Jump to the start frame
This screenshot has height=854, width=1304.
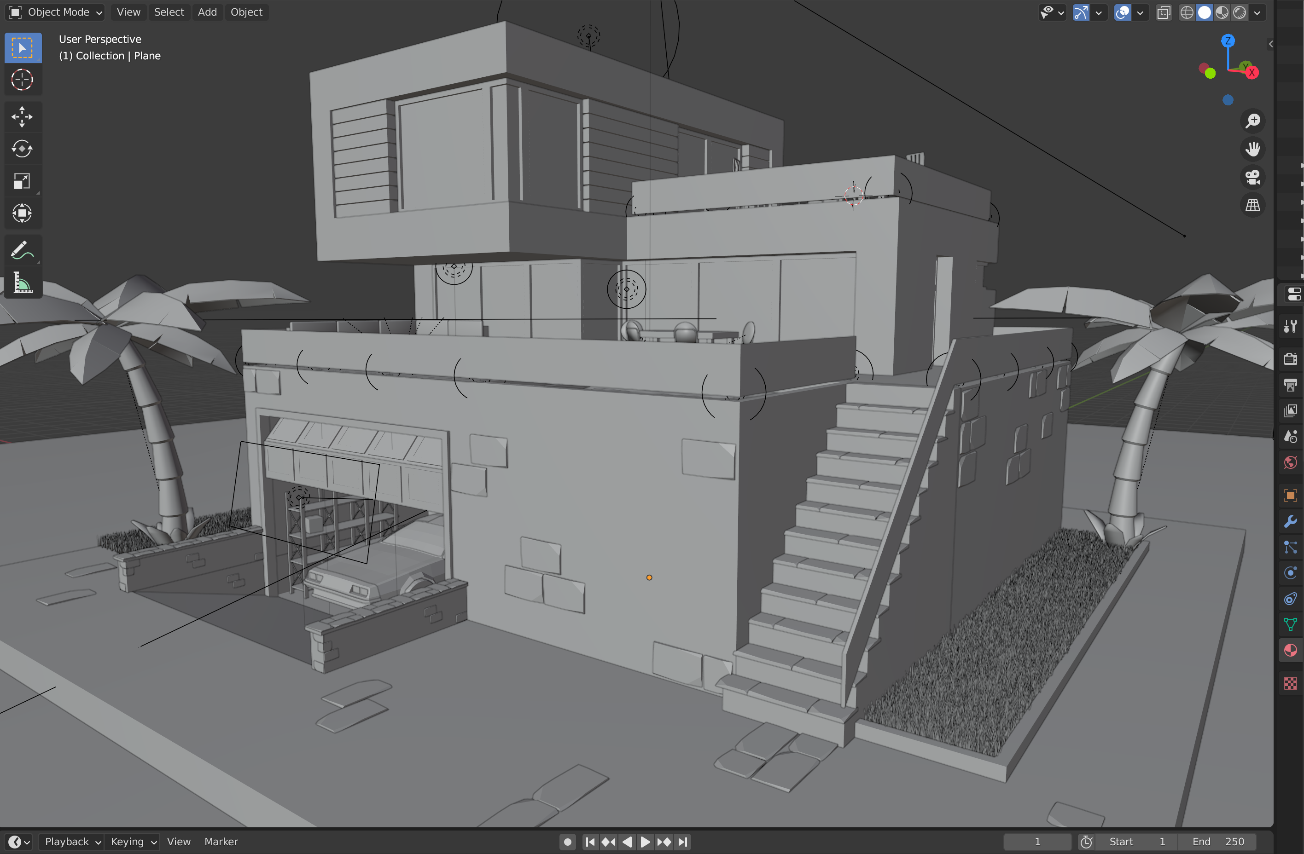coord(590,842)
